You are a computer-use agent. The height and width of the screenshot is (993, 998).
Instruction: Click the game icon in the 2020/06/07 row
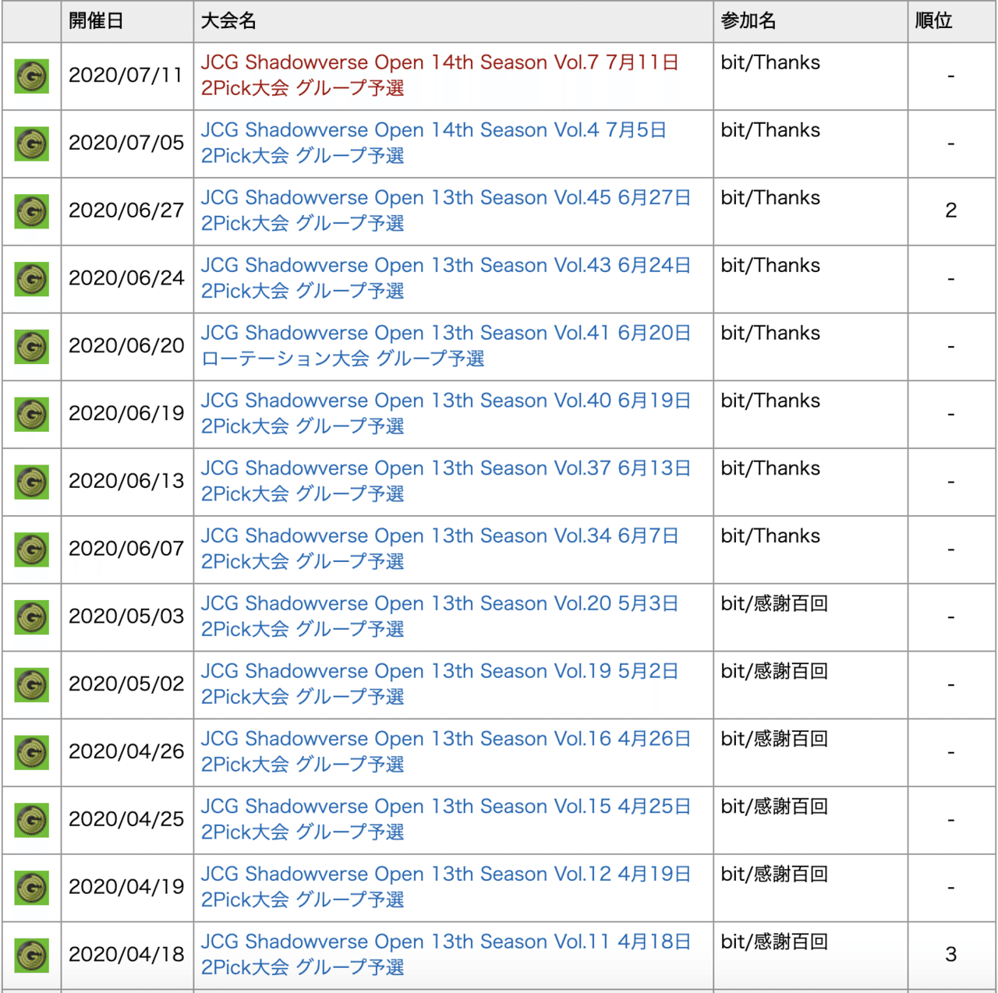(x=32, y=550)
